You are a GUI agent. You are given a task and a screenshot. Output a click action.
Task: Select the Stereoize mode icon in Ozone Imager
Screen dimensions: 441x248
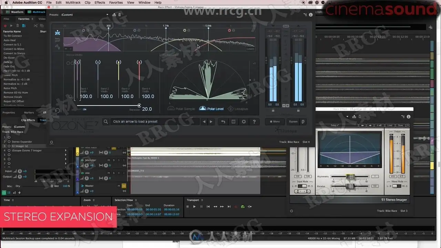[58, 32]
